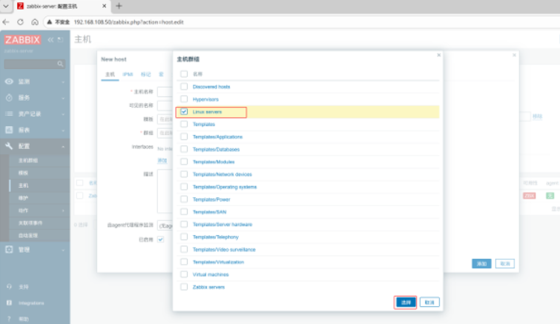Open a new browser tab with plus

point(119,6)
